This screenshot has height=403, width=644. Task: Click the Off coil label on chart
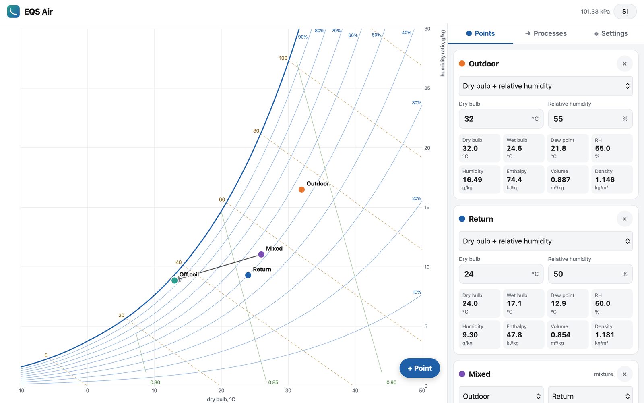point(189,274)
